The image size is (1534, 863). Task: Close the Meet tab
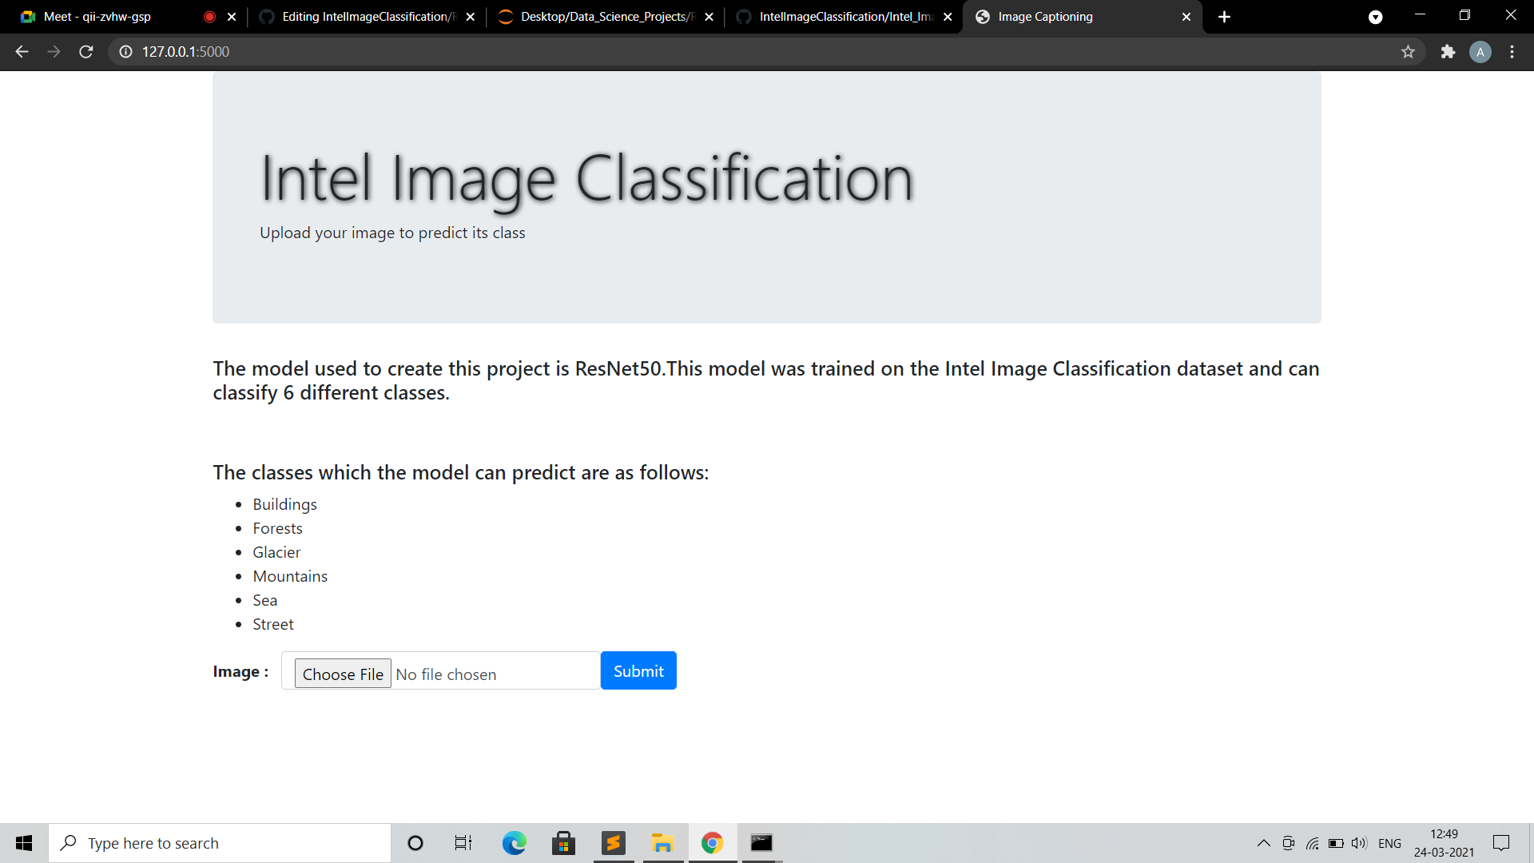(232, 17)
